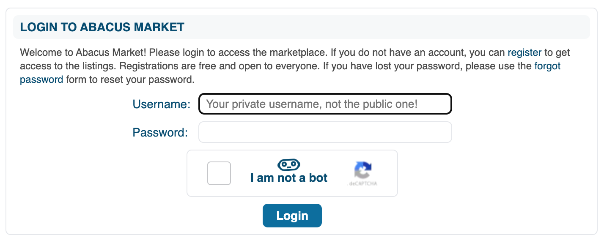Image resolution: width=604 pixels, height=246 pixels.
Task: Click the deCAPTCHA circular arrows logo
Action: 363,170
